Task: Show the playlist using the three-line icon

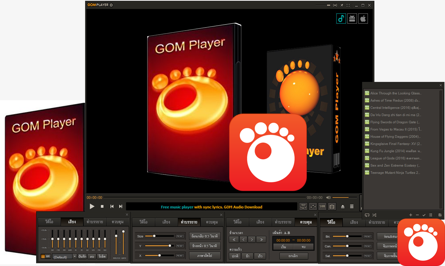Action: (x=352, y=206)
